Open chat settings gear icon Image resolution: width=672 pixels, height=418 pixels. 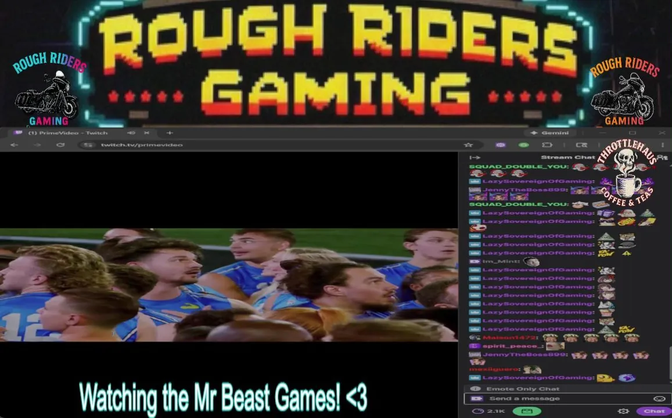[624, 411]
